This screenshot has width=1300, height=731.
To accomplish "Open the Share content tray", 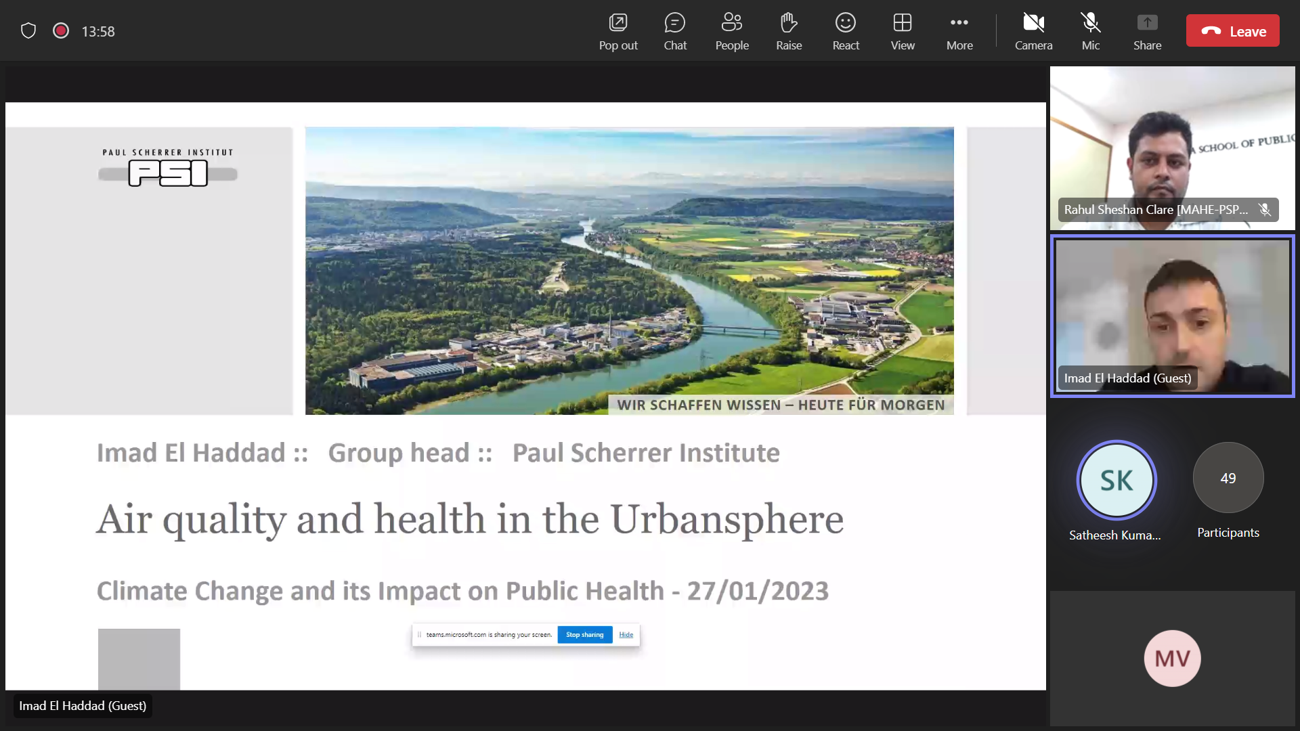I will tap(1147, 31).
